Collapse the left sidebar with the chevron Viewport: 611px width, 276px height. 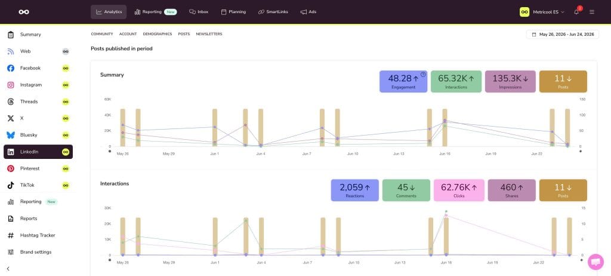point(8,269)
